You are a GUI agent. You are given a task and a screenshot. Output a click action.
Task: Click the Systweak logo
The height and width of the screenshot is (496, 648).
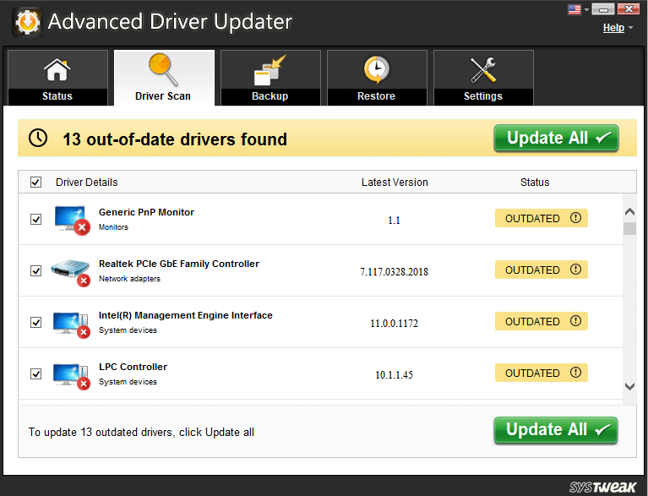603,487
